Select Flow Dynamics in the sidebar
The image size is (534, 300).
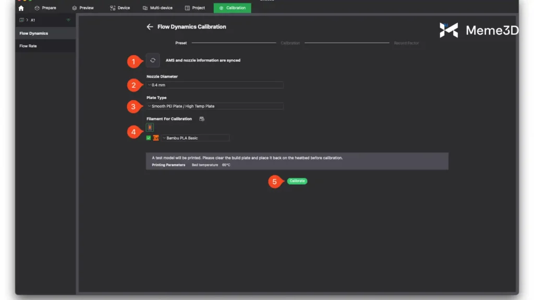33,33
